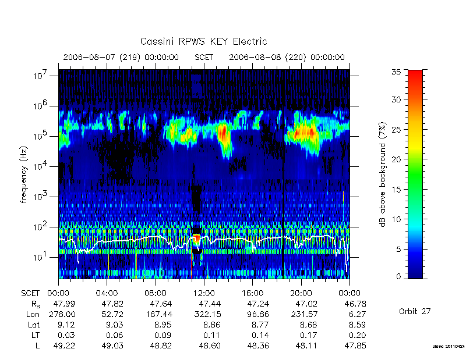Image resolution: width=466 pixels, height=349 pixels.
Task: Click the 'dB above background (7%)' colorbar label
Action: point(383,174)
